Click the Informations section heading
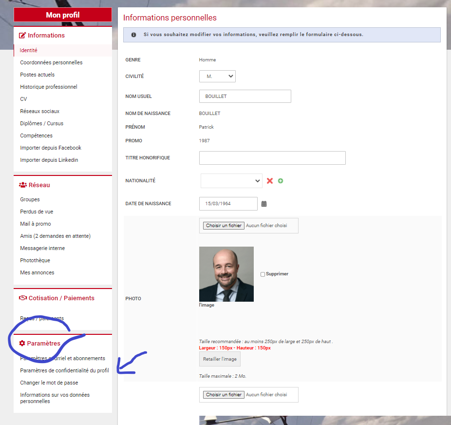 pos(46,35)
